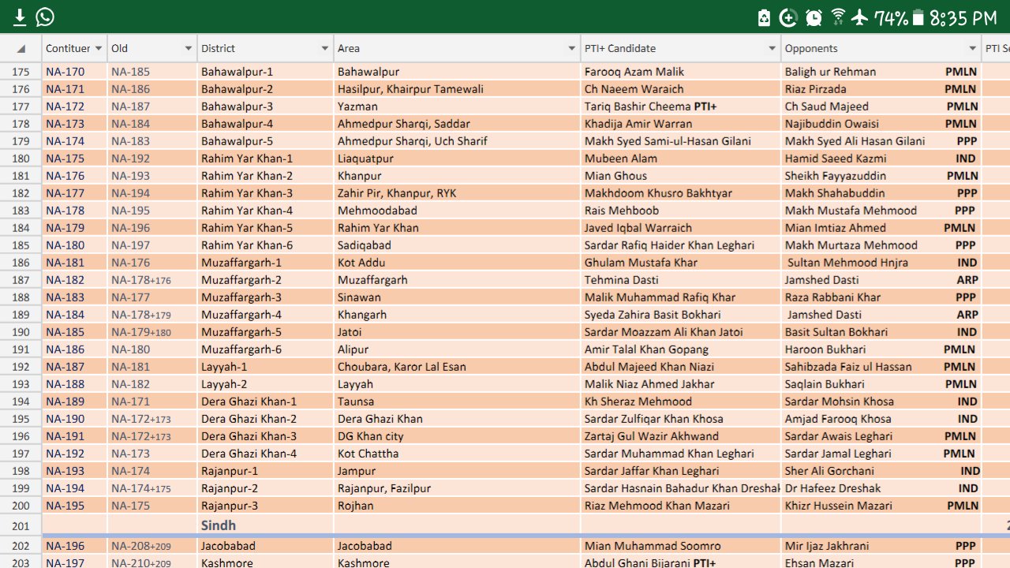This screenshot has width=1010, height=568.
Task: Open the Old column filter dropdown
Action: (189, 49)
